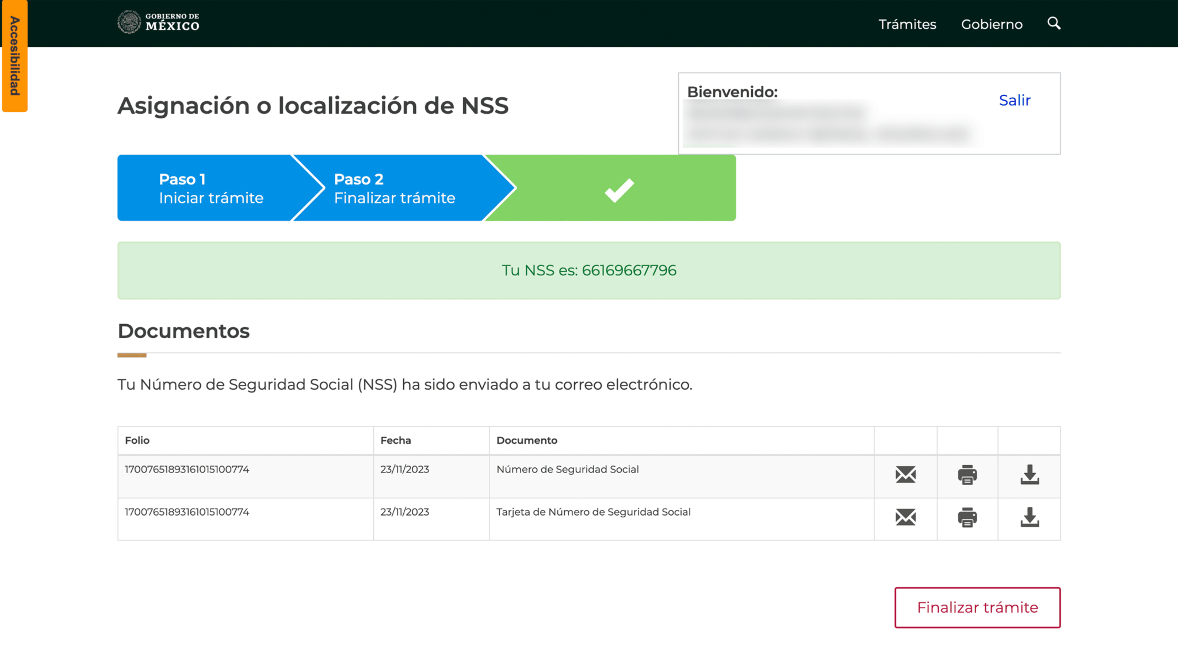Image resolution: width=1178 pixels, height=653 pixels.
Task: Select Paso 1 Iniciar trámite step
Action: click(x=211, y=188)
